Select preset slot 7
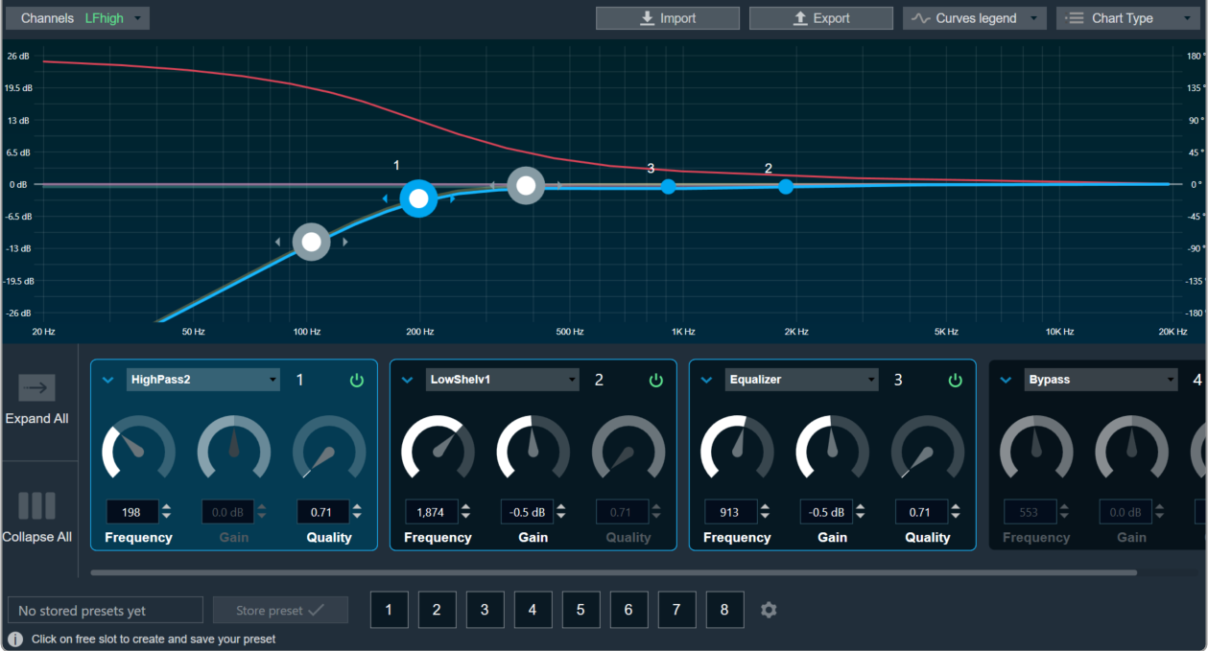1208x651 pixels. tap(676, 610)
